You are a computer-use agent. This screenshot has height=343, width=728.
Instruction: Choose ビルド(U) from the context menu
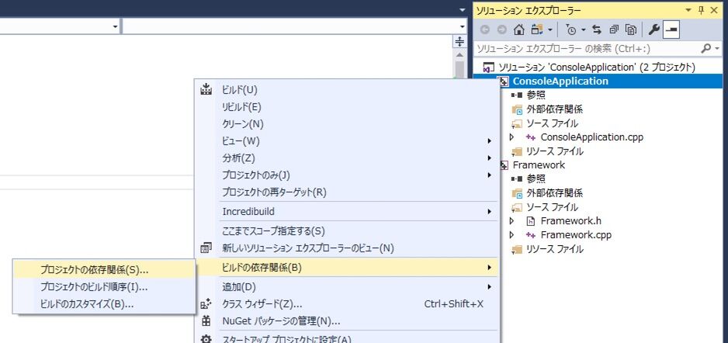(x=346, y=89)
